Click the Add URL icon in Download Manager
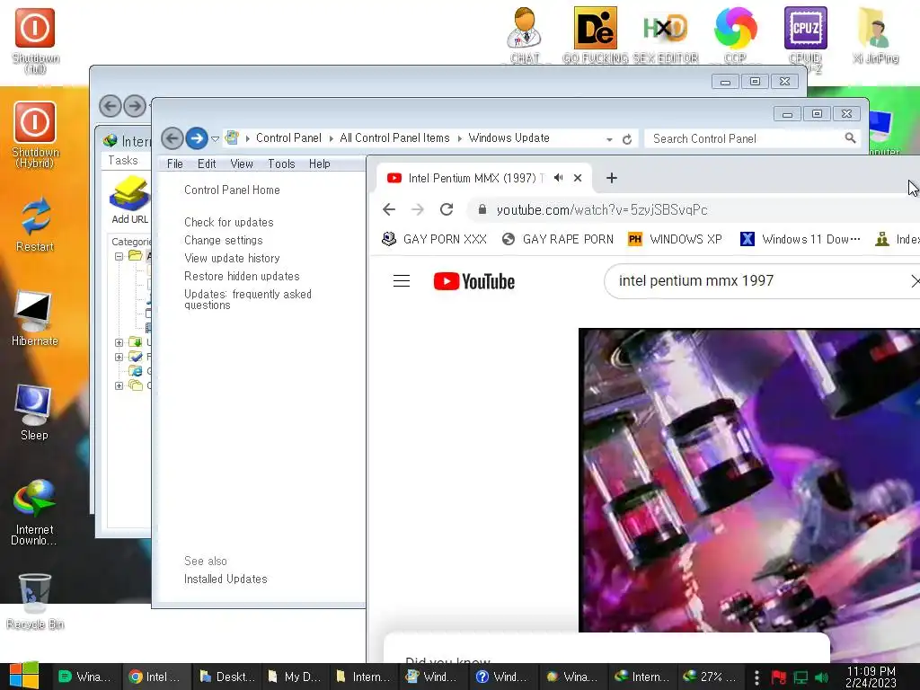 coord(129,199)
